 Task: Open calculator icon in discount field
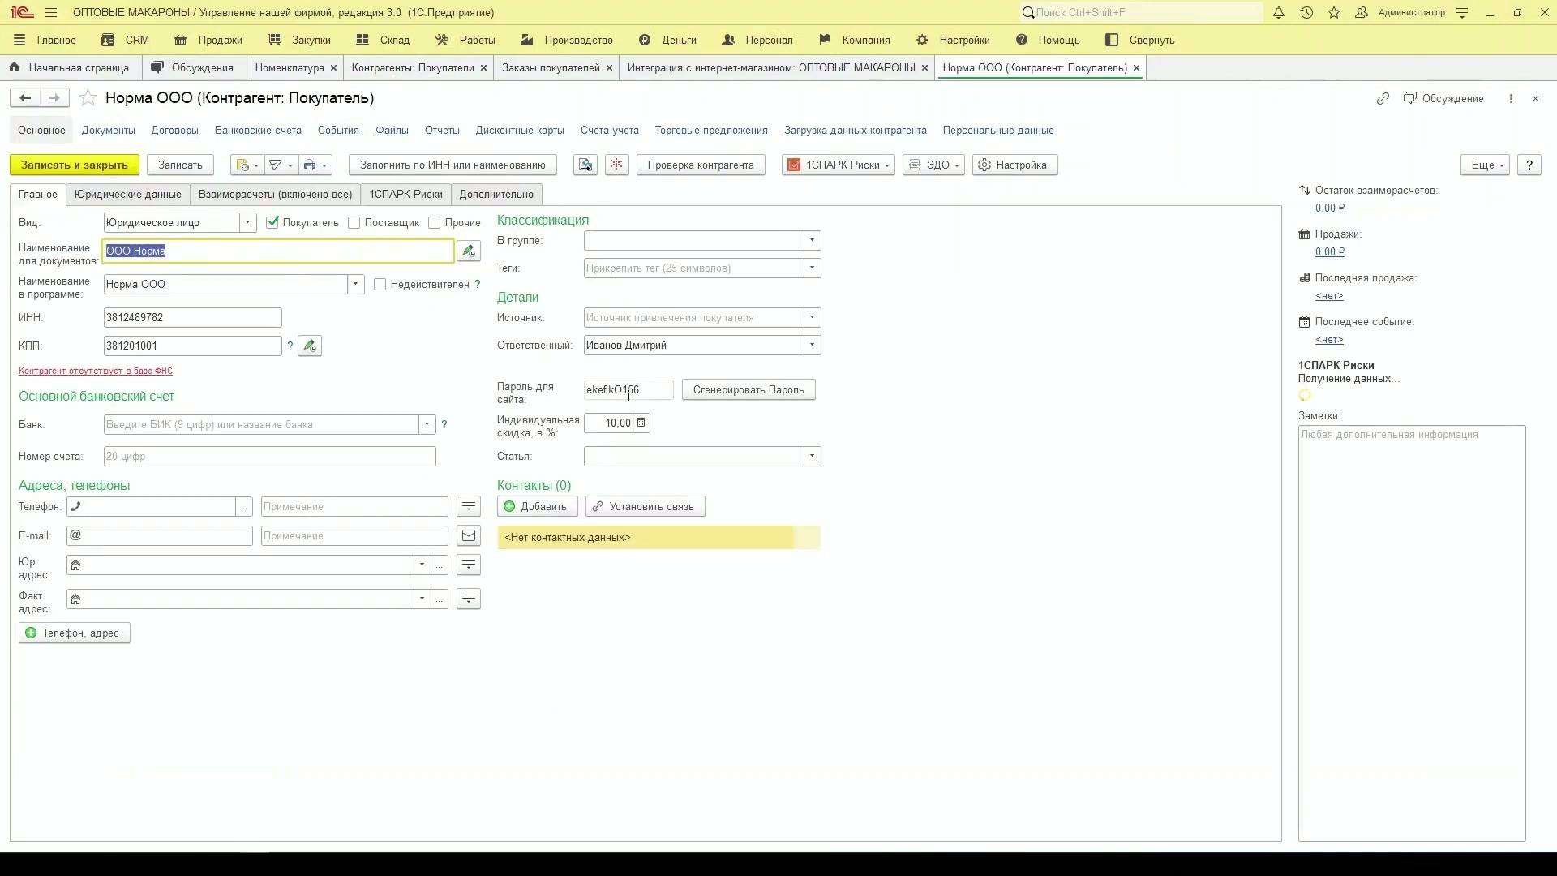[x=641, y=423]
